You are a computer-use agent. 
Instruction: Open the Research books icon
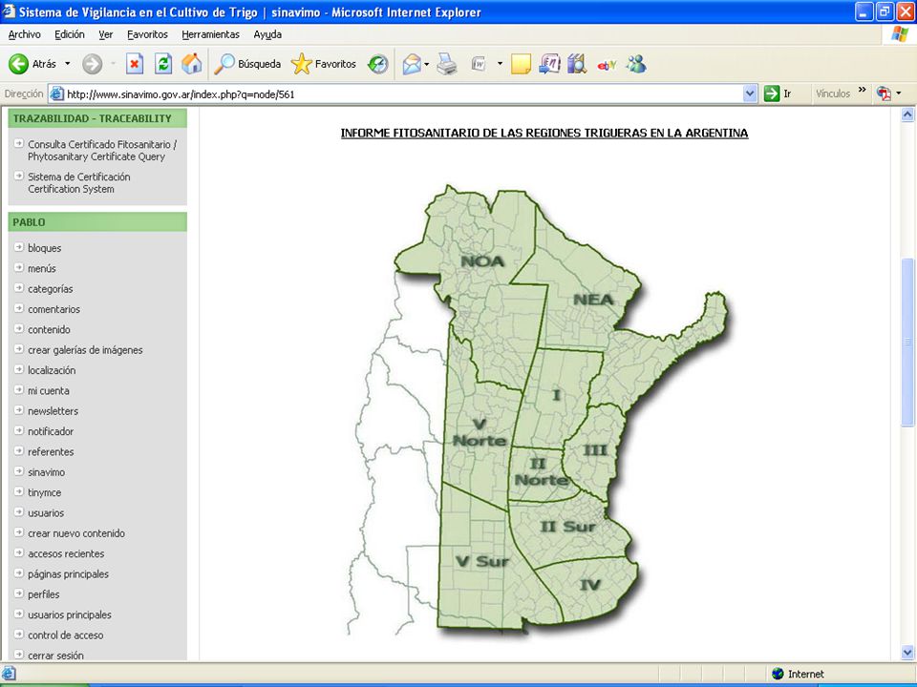[x=577, y=64]
